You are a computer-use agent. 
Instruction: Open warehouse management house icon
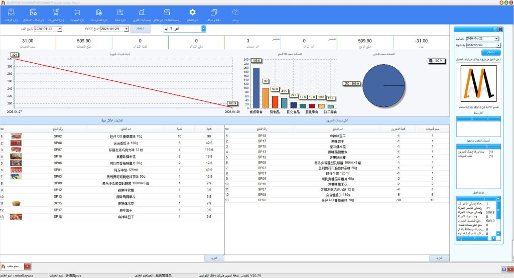coord(98,13)
